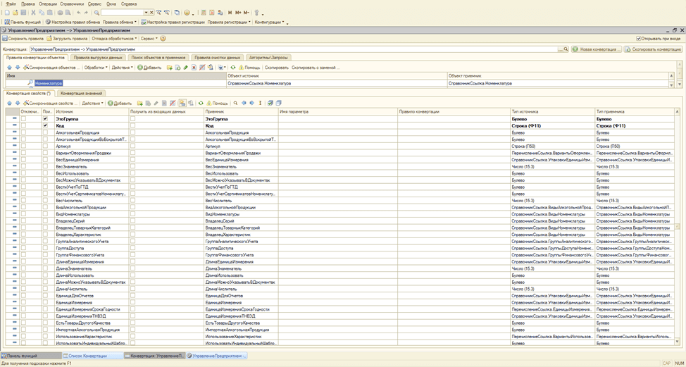Viewport: 686px width, 367px height.
Task: Click the round help question-mark icon
Action: 163,39
